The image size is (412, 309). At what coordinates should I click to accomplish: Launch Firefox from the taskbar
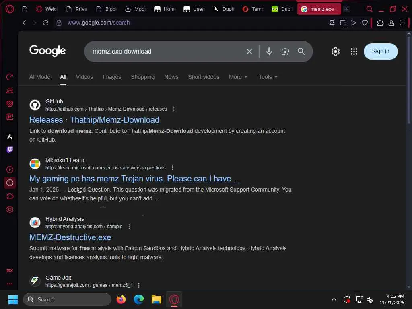121,299
